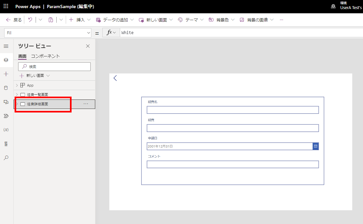The image size is (363, 224).
Task: Open the Insert (挿入) menu
Action: pyautogui.click(x=80, y=20)
